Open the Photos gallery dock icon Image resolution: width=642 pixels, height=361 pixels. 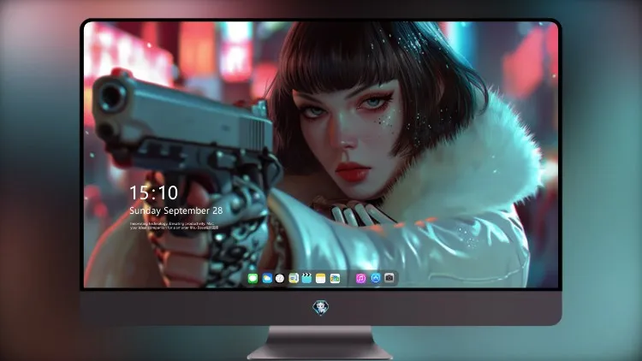coord(335,278)
